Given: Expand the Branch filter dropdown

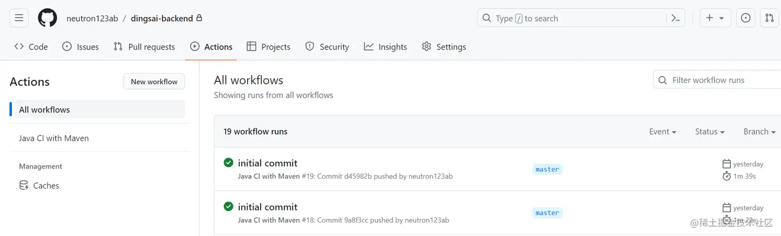Looking at the screenshot, I should click(759, 131).
